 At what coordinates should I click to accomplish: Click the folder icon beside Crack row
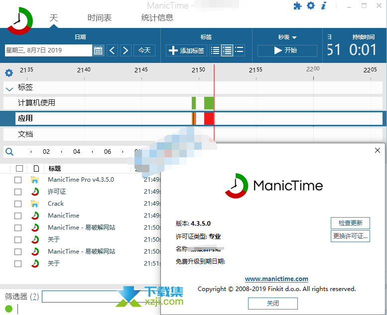coord(35,204)
